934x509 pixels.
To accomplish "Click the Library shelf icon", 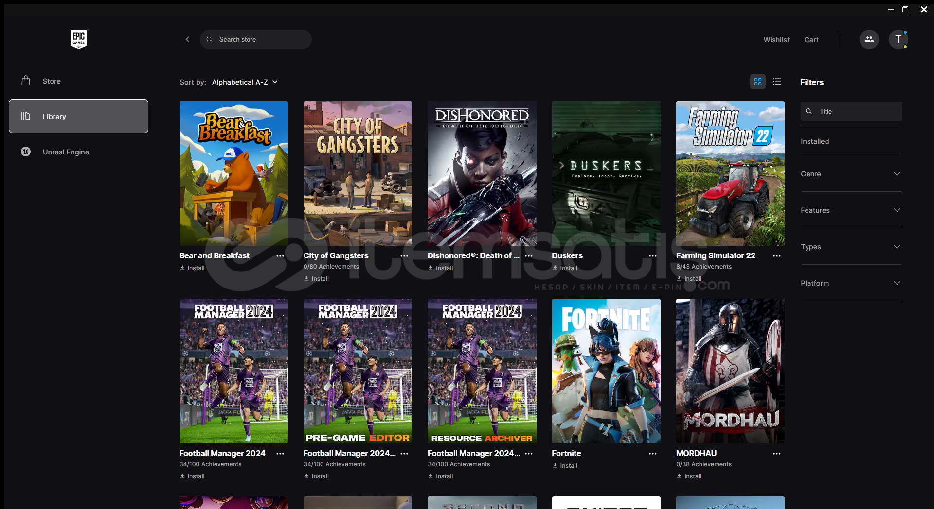I will (x=26, y=116).
